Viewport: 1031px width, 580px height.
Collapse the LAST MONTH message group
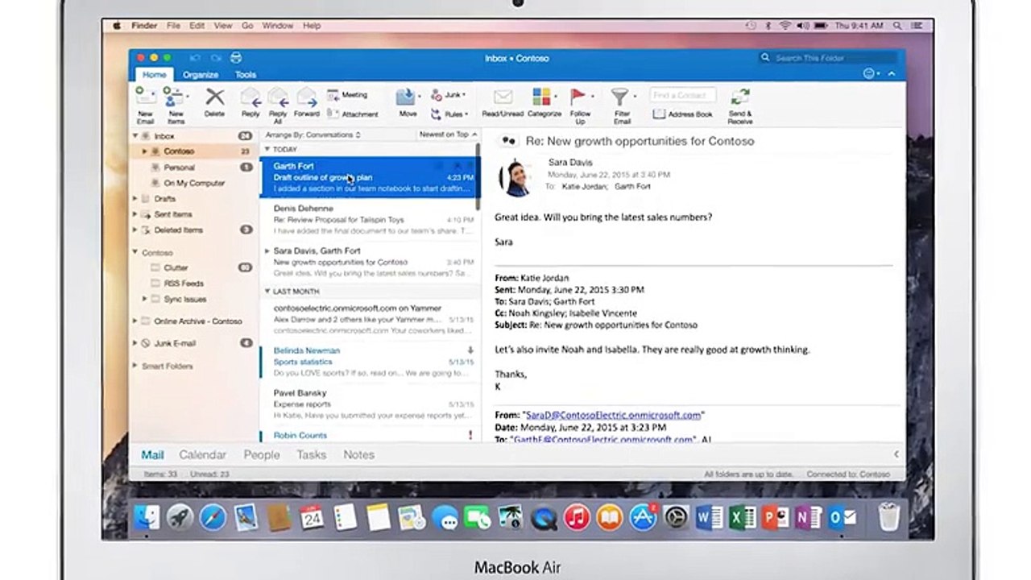point(267,292)
